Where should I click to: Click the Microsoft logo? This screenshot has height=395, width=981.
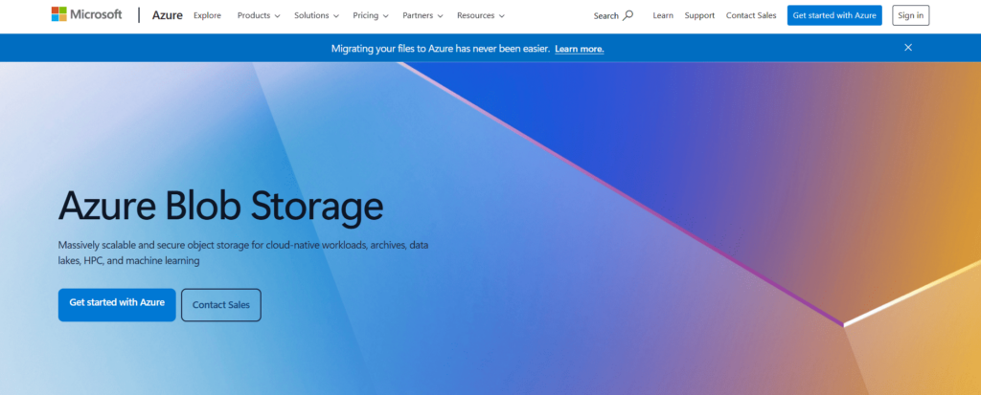(x=87, y=14)
